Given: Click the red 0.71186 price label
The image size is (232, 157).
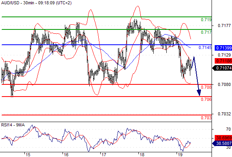Looking at the screenshot, I should click(x=223, y=61).
